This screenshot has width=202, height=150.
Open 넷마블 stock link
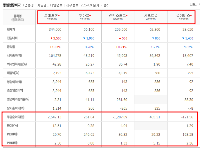pos(84,16)
